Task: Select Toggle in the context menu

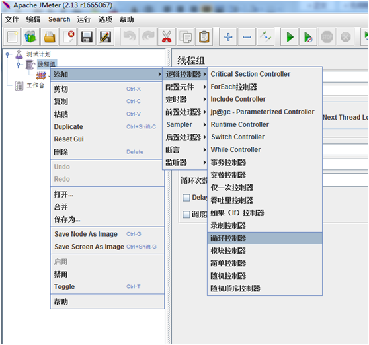Action: coord(107,287)
